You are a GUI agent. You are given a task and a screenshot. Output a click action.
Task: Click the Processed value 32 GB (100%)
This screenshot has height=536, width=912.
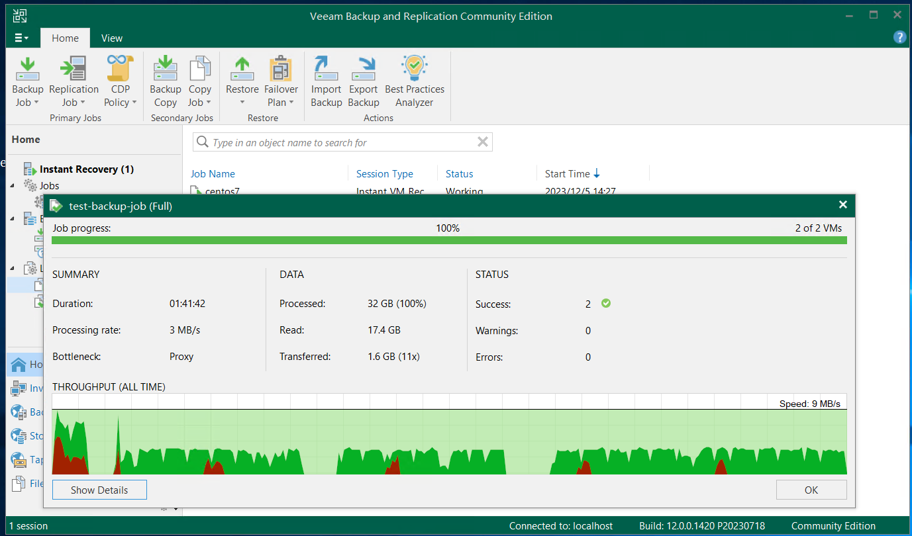click(x=397, y=304)
